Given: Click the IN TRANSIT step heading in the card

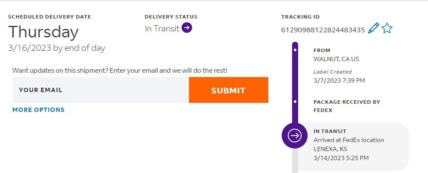Looking at the screenshot, I should [x=330, y=131].
